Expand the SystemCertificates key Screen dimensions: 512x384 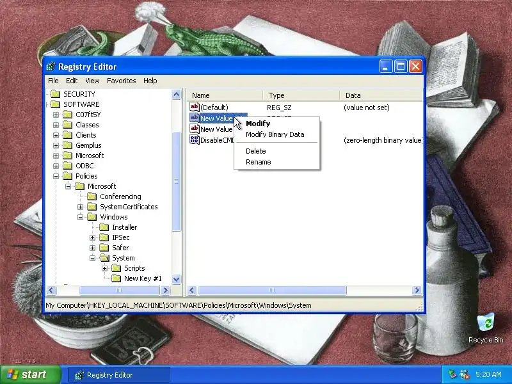tap(81, 207)
